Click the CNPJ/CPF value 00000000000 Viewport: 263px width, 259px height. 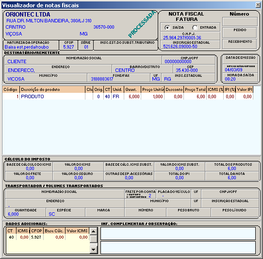178,62
